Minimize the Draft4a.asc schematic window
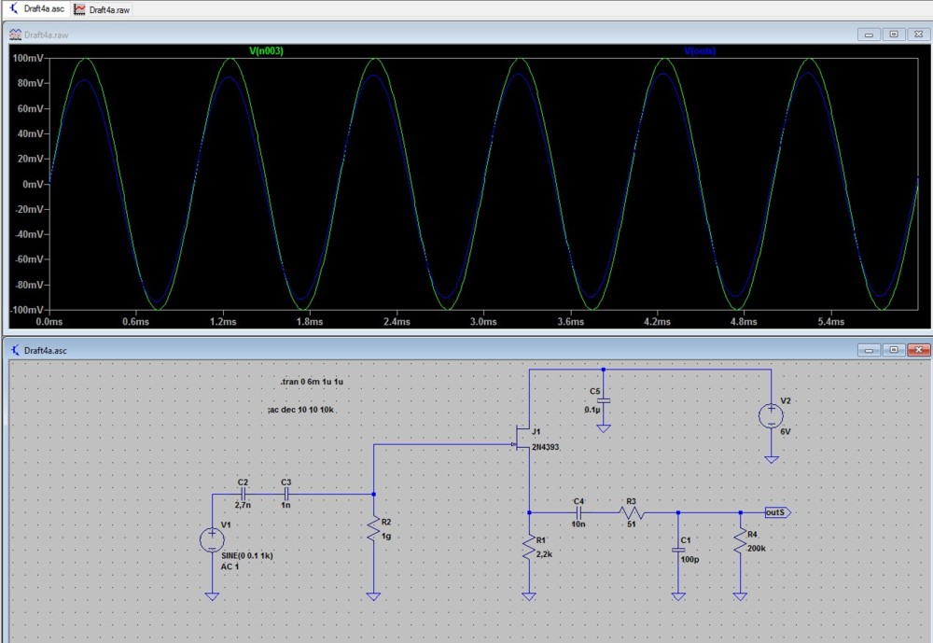Image resolution: width=933 pixels, height=643 pixels. 870,350
